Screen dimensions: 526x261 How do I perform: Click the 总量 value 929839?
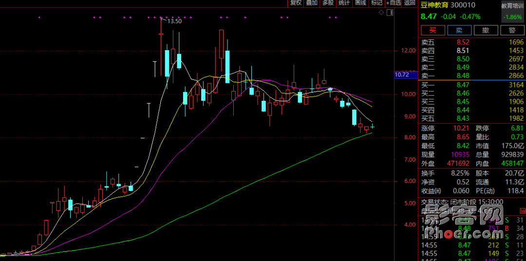tap(512, 155)
